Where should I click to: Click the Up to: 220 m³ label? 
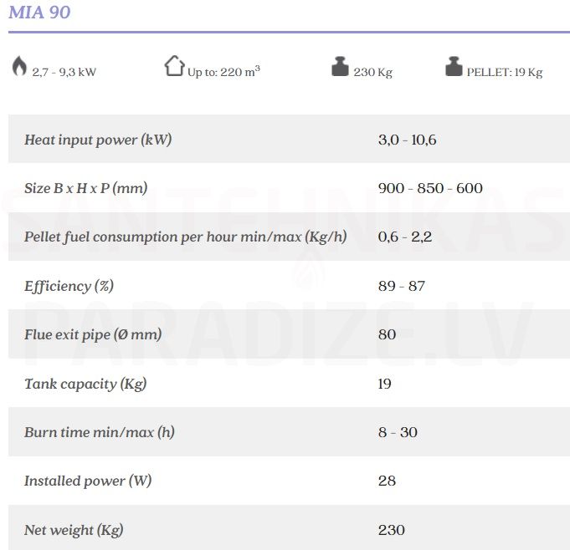[x=223, y=71]
